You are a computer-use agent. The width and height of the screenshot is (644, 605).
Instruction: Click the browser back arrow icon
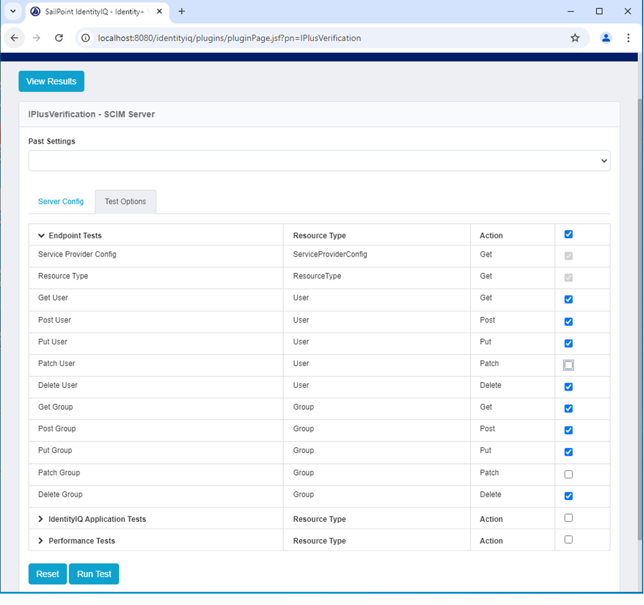[x=15, y=38]
